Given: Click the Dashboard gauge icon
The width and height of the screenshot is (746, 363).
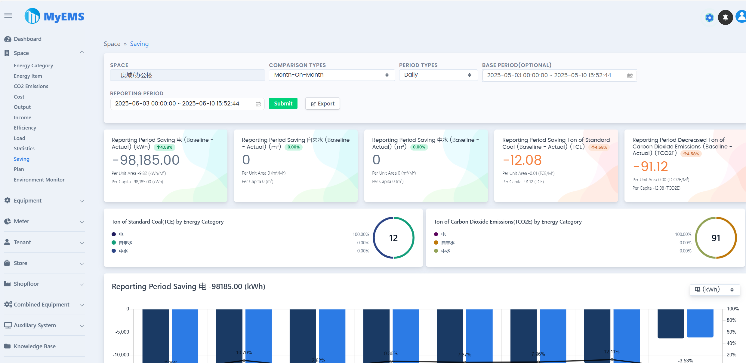Looking at the screenshot, I should (x=8, y=39).
